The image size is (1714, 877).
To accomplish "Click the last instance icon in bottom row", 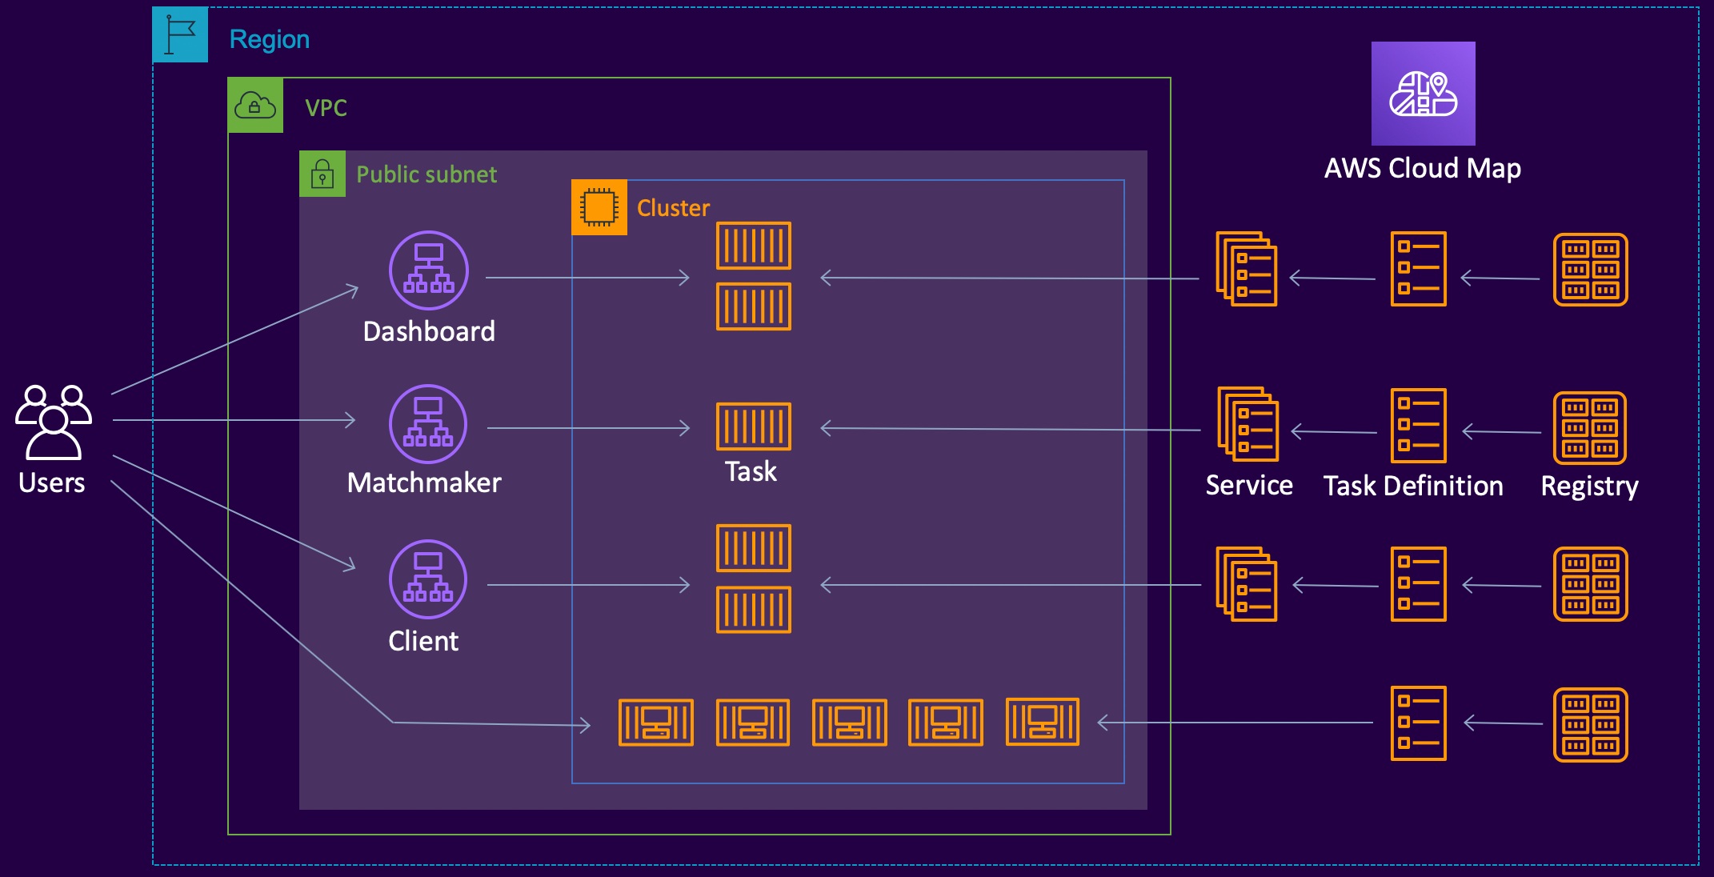I will click(x=1043, y=722).
